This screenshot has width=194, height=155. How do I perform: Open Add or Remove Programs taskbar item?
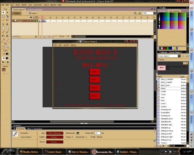(78, 152)
